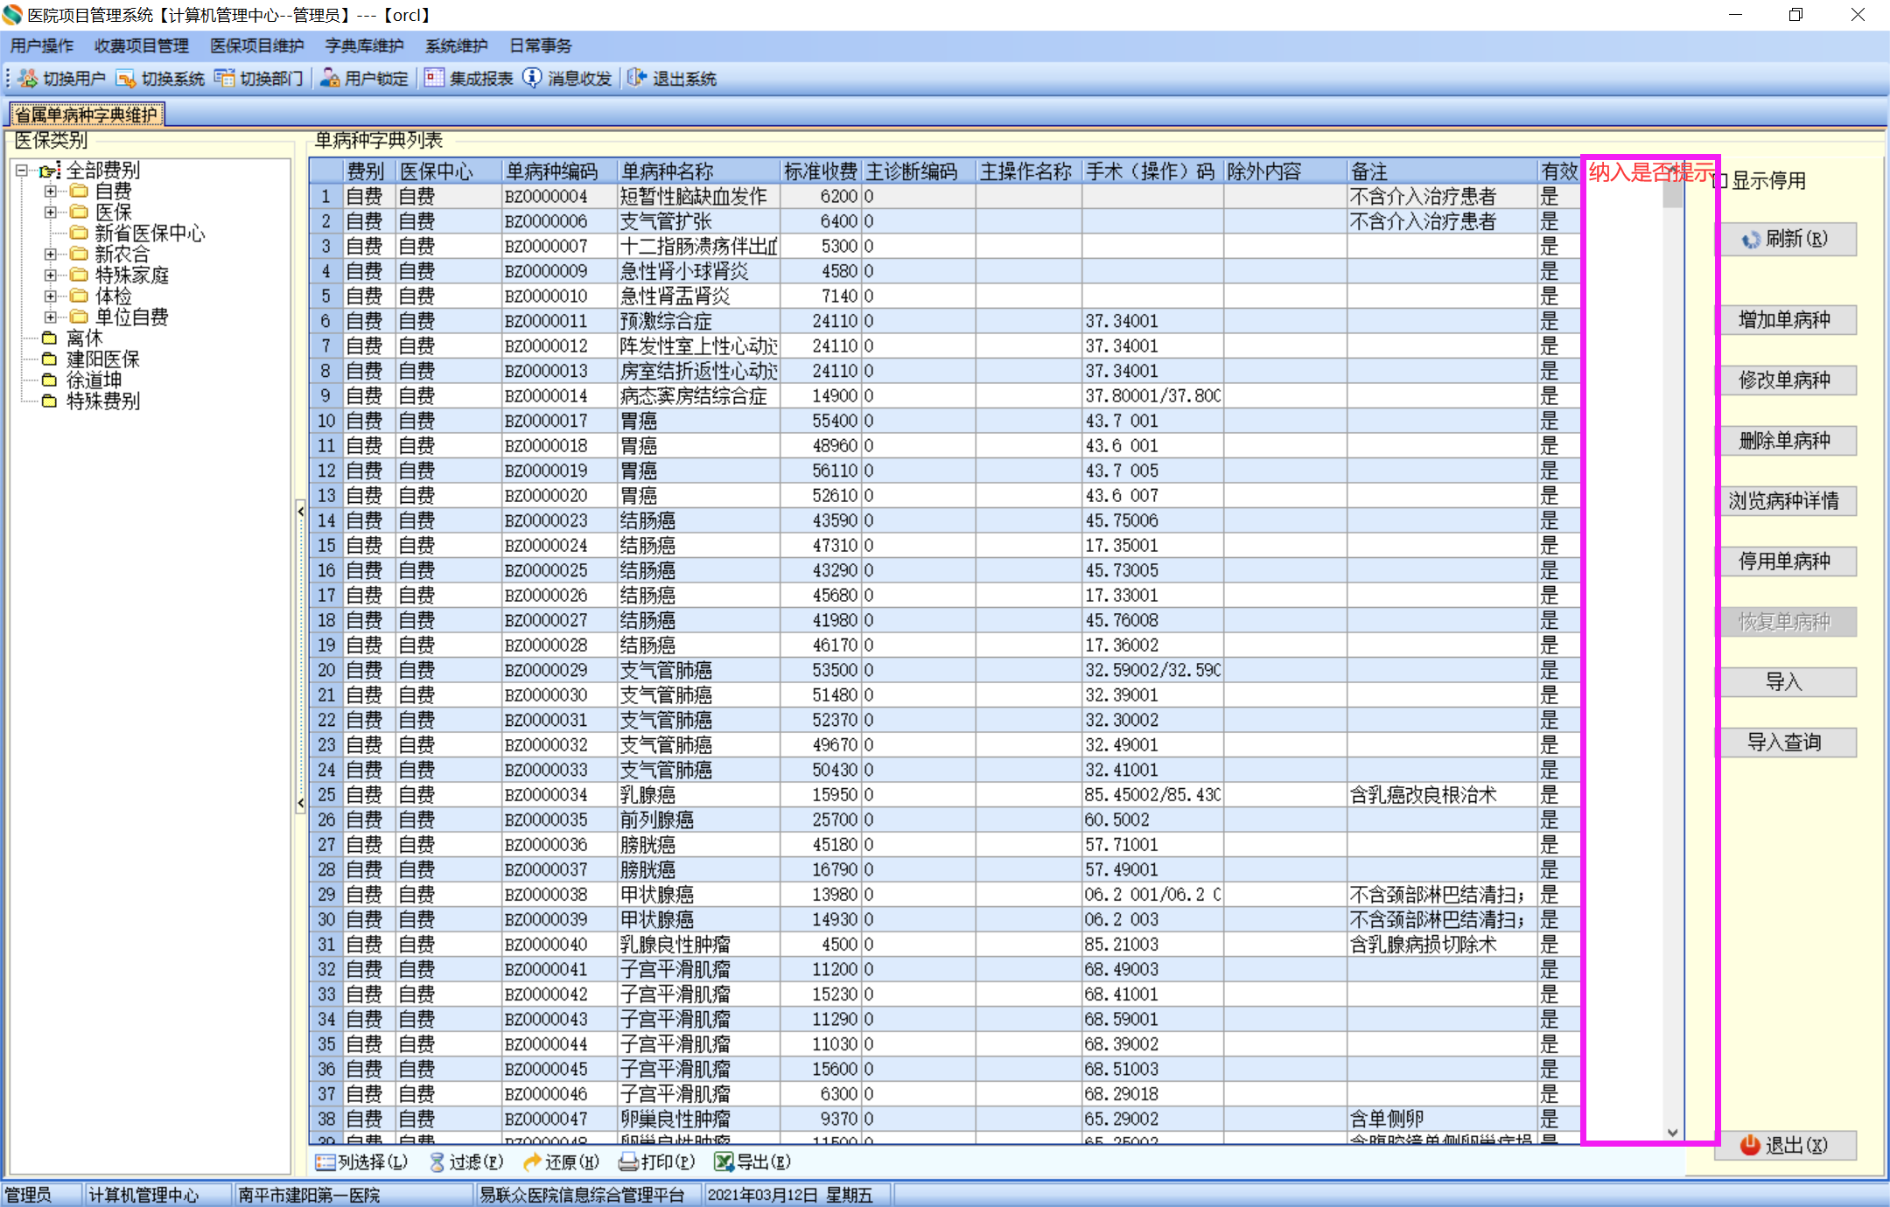Image resolution: width=1890 pixels, height=1207 pixels.
Task: Collapse the 全部费别 root node
Action: (x=22, y=171)
